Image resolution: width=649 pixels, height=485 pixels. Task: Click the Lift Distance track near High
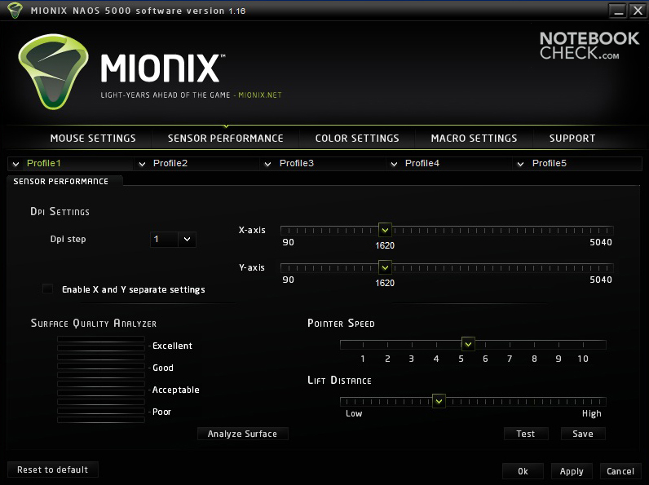pos(600,401)
